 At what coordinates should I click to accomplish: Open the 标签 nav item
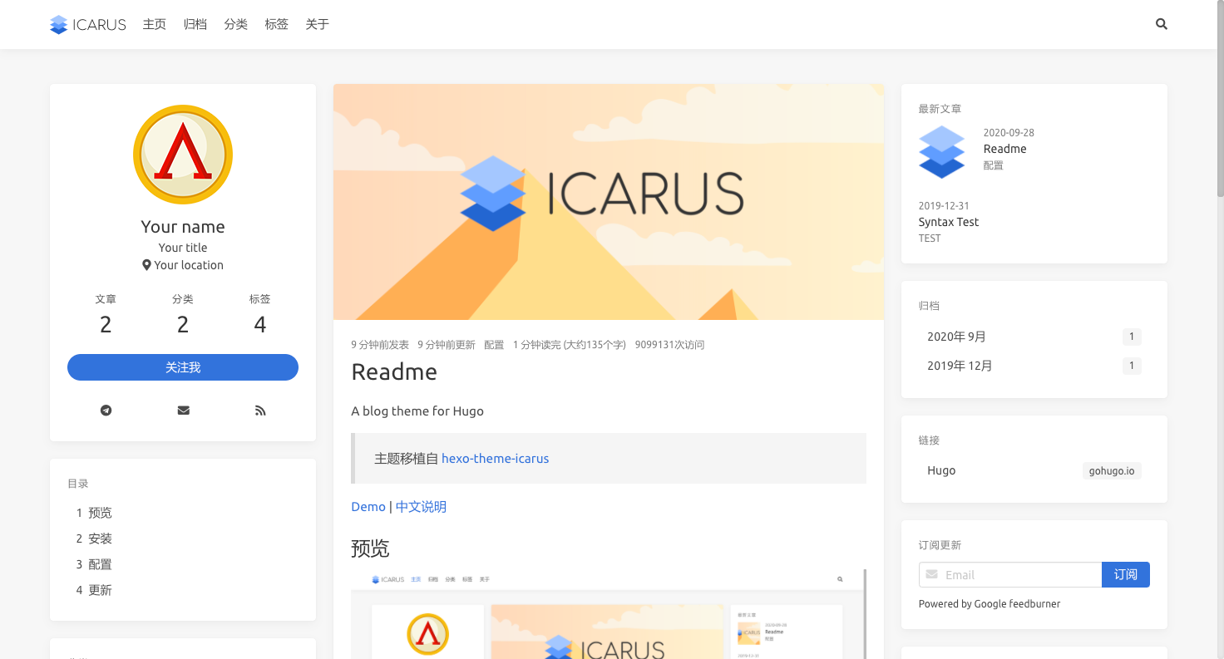277,25
